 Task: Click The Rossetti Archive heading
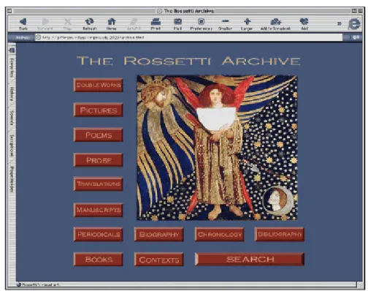point(188,61)
